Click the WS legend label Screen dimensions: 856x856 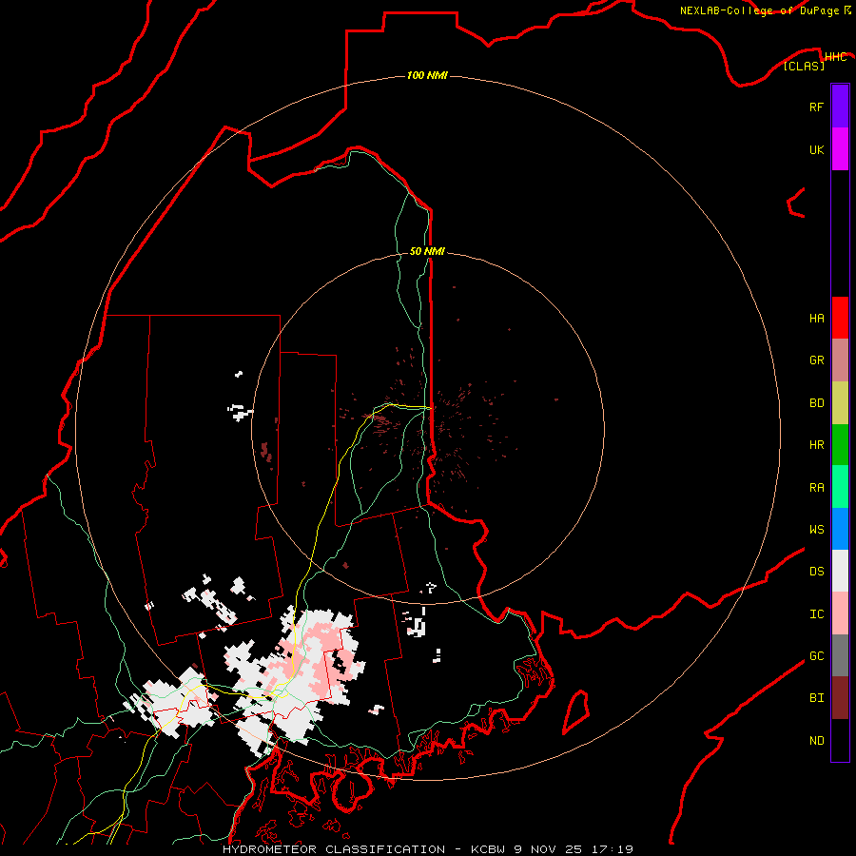pos(816,530)
